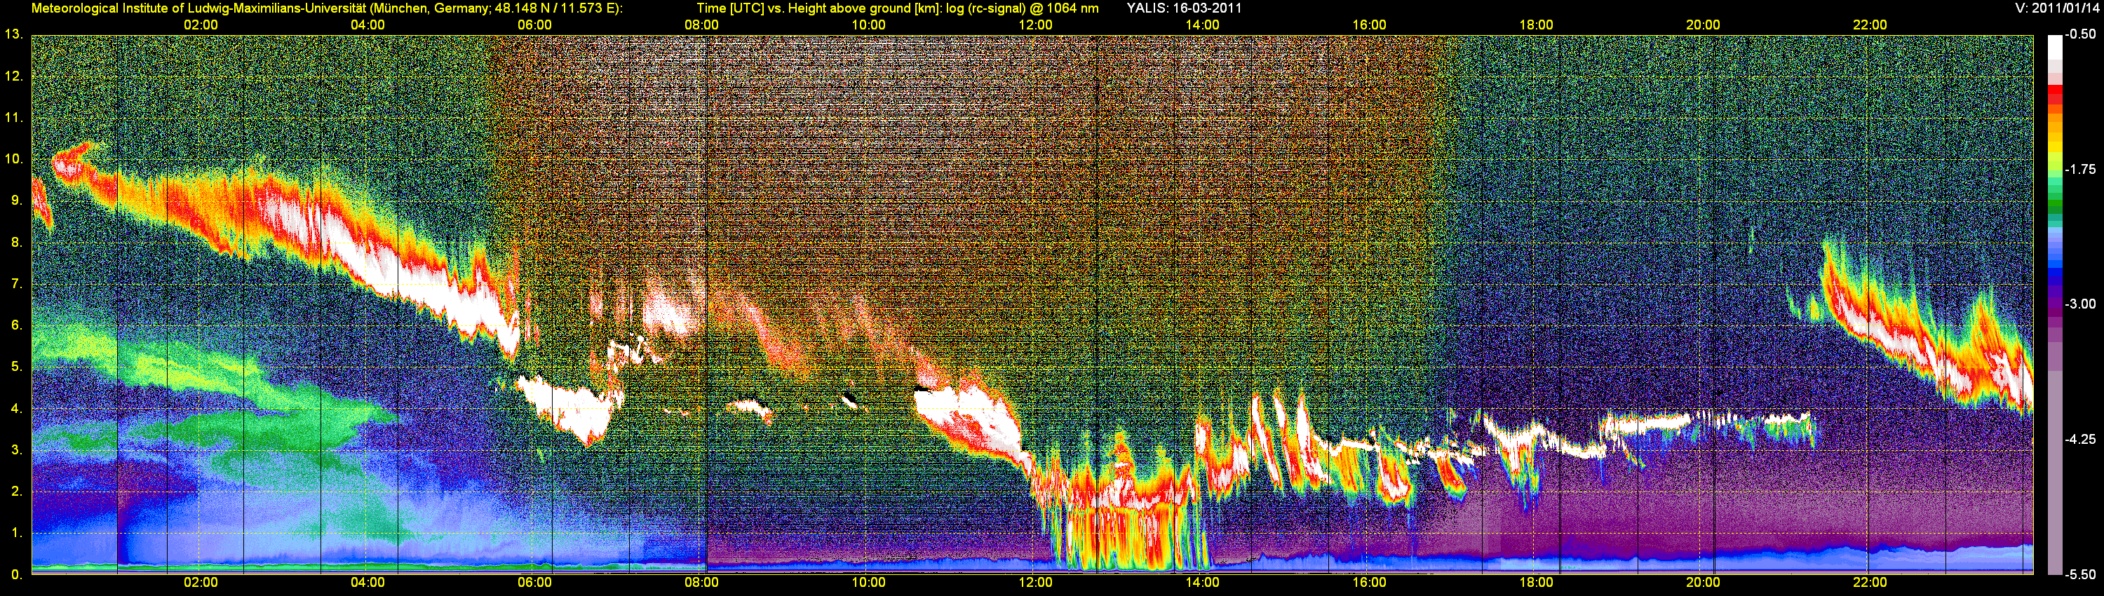
Task: Click 12:00 on the top time axis
Action: pyautogui.click(x=1036, y=25)
